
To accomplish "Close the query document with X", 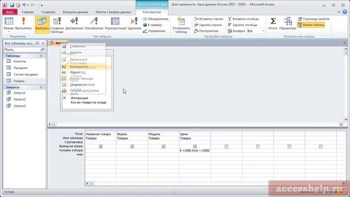I will tap(345, 43).
